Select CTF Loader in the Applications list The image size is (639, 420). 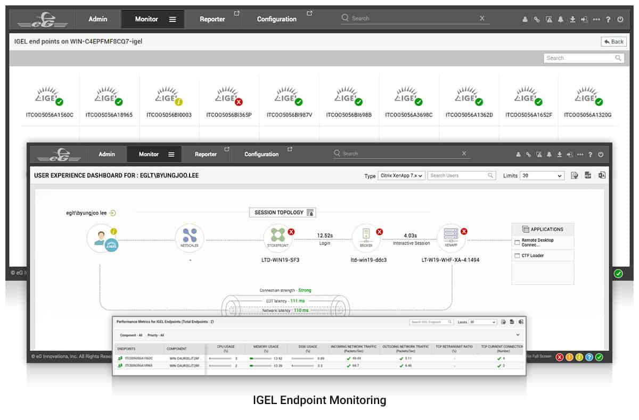click(x=543, y=256)
